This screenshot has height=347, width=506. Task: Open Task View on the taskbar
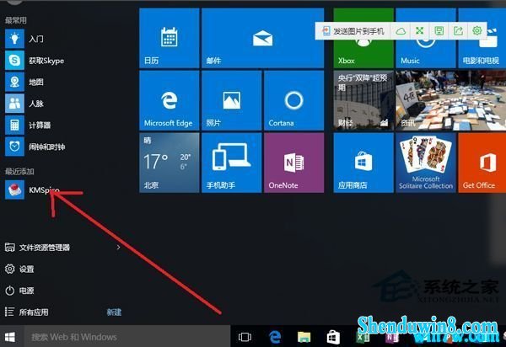point(245,338)
